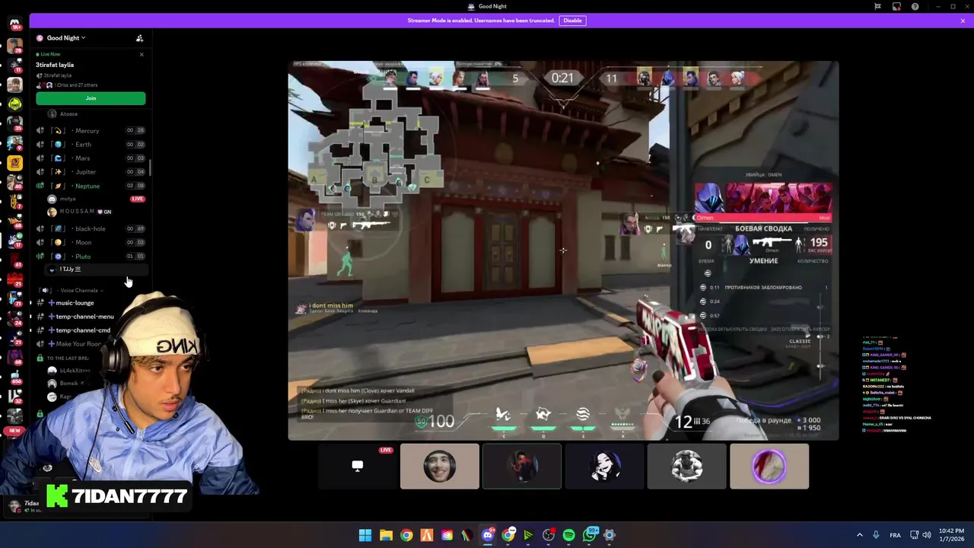Select user bL4ckXit in channel list

click(x=68, y=370)
